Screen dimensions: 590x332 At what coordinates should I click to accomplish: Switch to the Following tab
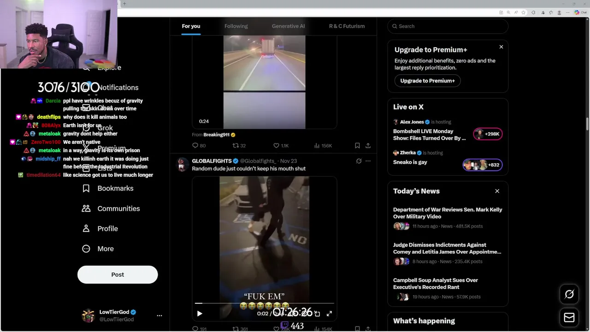coord(236,26)
